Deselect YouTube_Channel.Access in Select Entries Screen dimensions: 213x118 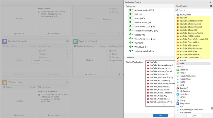pos(193,24)
